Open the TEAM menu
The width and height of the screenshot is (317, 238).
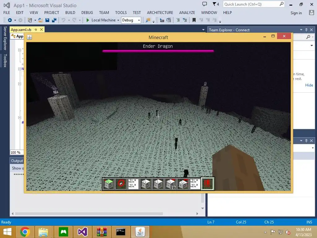[x=104, y=12]
